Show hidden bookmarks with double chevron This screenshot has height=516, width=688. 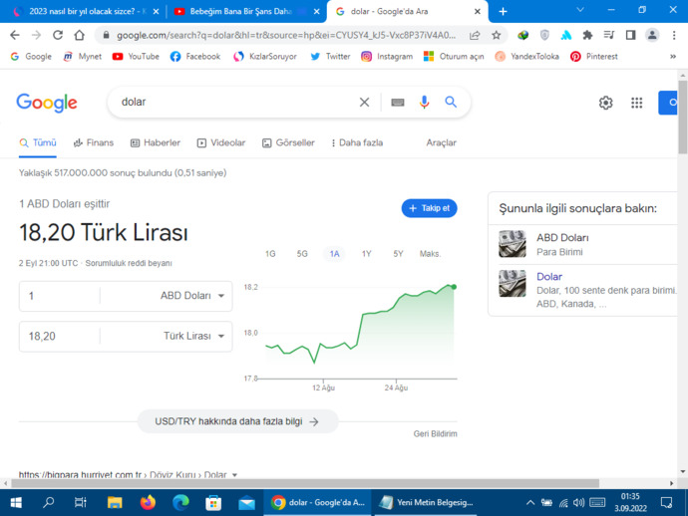673,57
